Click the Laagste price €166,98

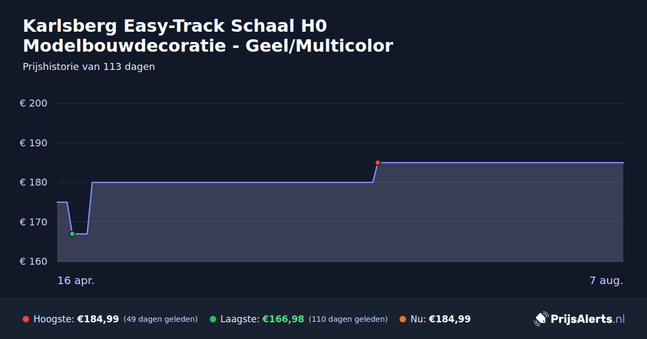click(x=283, y=319)
